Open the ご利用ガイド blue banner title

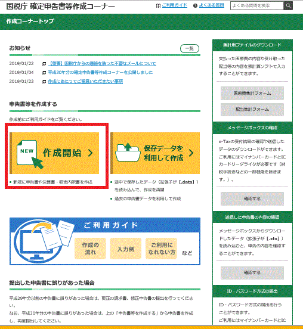tap(111, 225)
